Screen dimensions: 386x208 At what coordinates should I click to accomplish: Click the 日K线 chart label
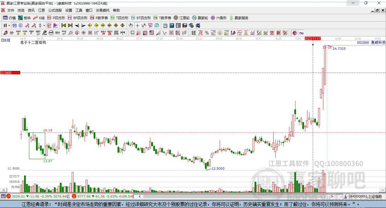(6, 40)
